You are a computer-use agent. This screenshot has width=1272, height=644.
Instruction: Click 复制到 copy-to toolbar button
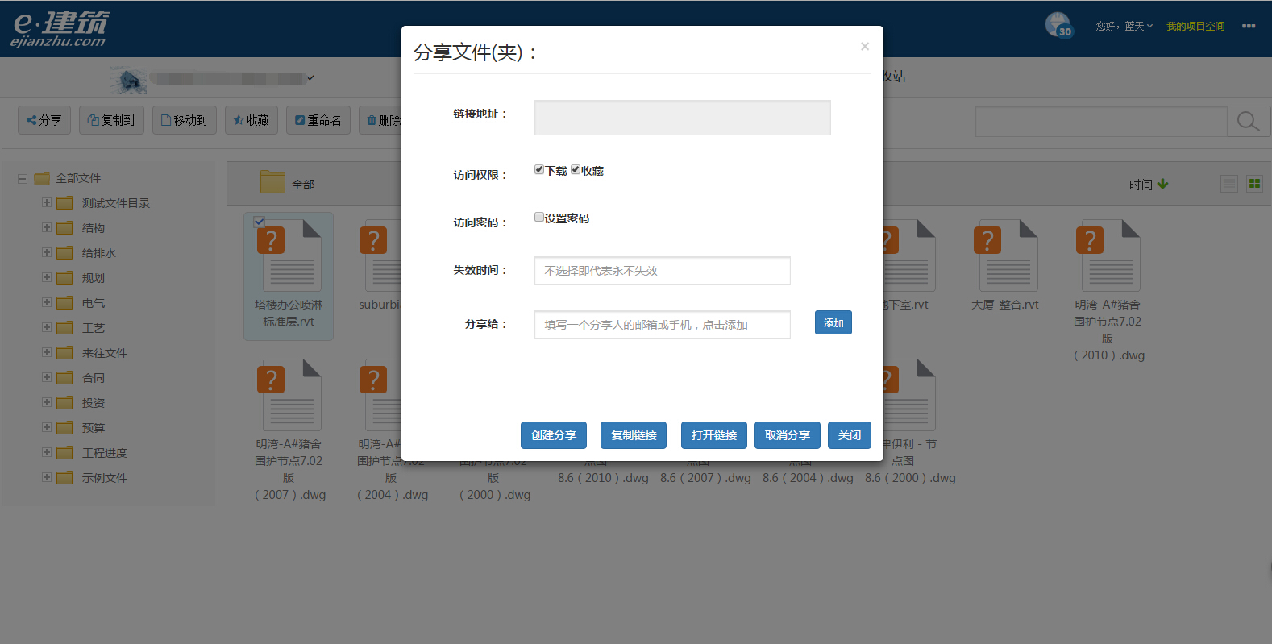pos(111,120)
